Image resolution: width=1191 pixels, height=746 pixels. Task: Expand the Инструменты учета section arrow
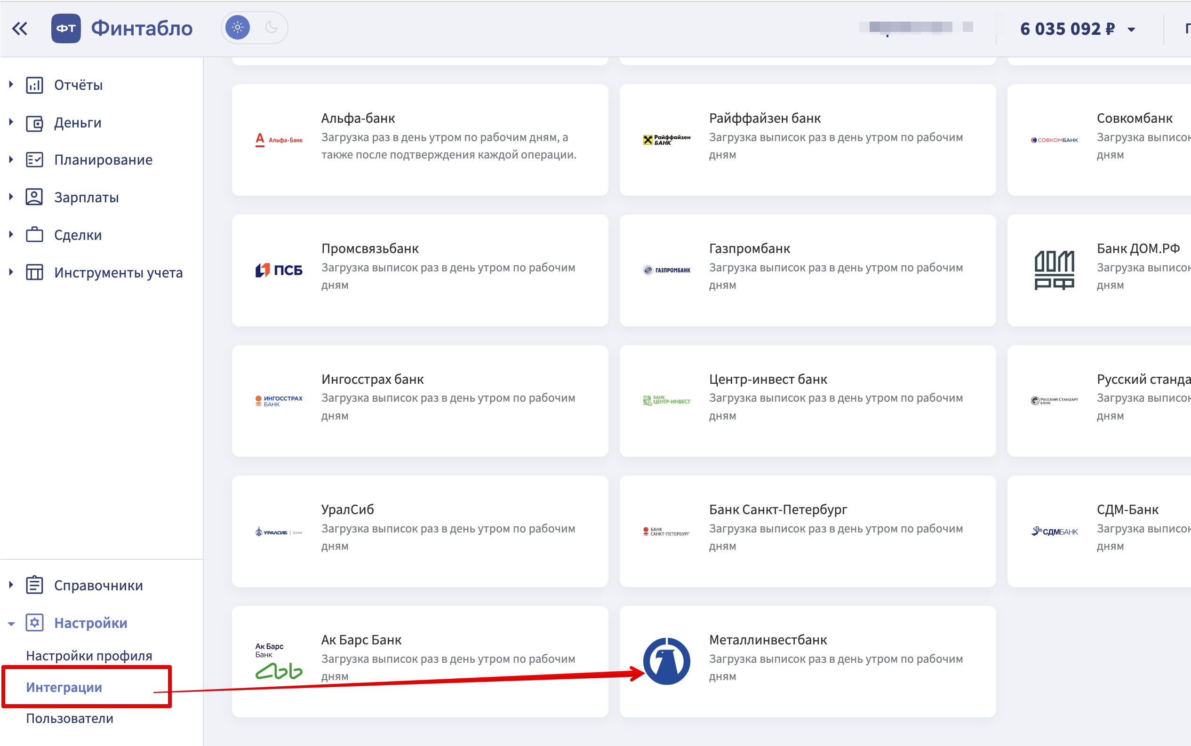11,272
